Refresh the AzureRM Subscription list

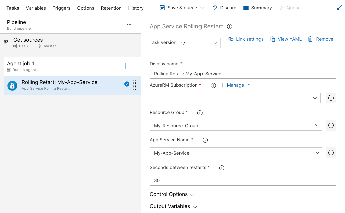(331, 98)
